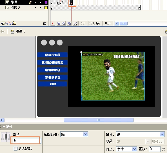Delete layer with trash icon
Screen dimensions: 167x153
tap(44, 23)
